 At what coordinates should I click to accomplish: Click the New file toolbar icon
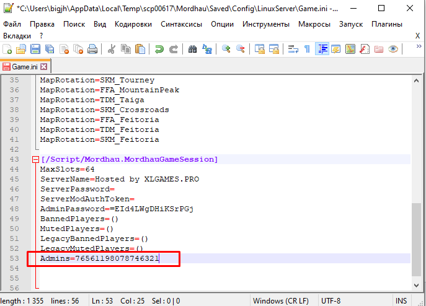[x=8, y=49]
